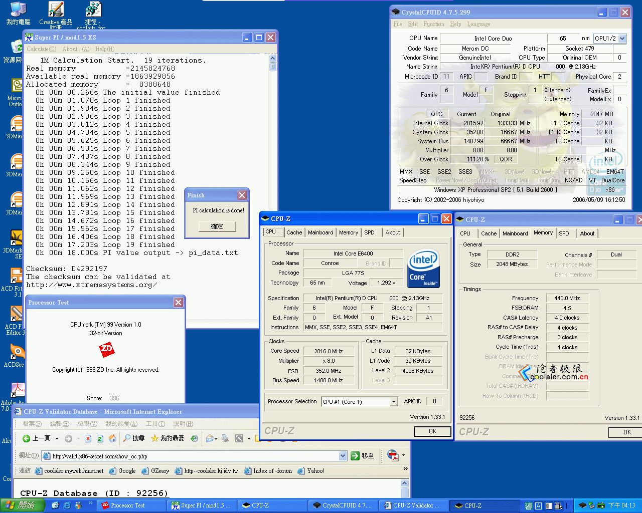
Task: Click 確定 in the Finish dialog
Action: point(217,226)
